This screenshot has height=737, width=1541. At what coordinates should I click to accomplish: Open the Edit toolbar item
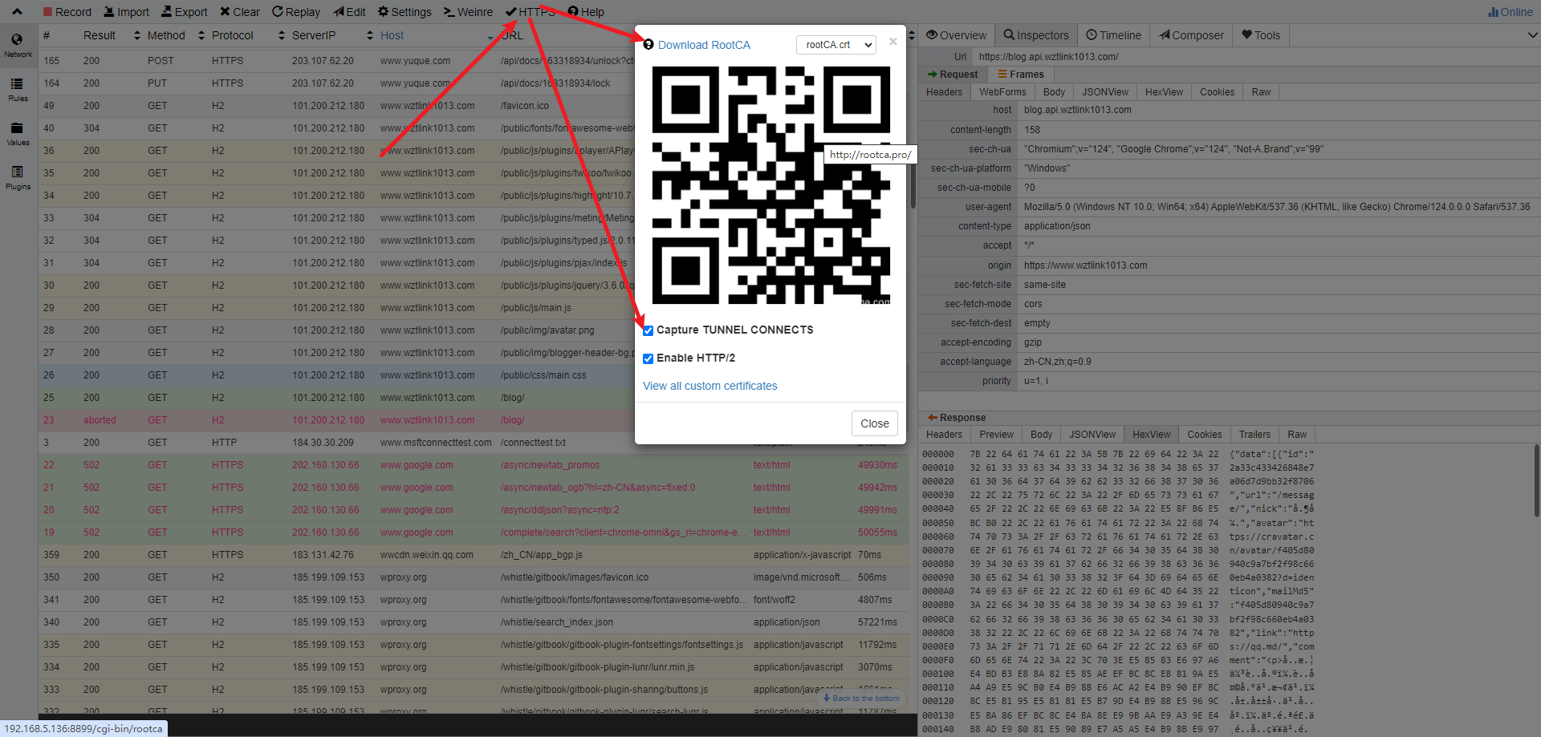coord(350,12)
